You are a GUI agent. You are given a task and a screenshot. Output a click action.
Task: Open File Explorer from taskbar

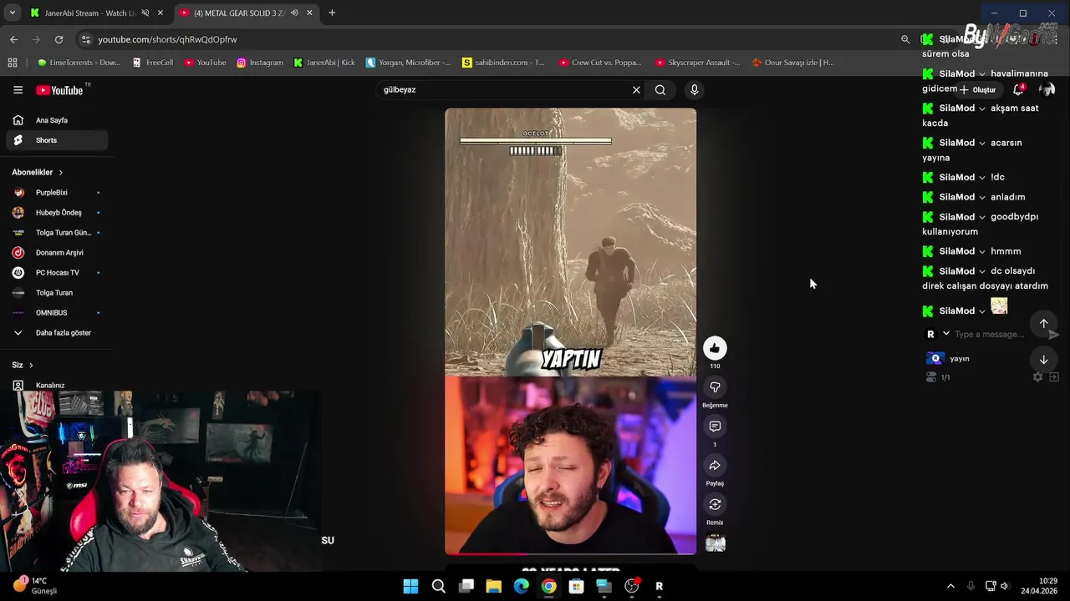pos(493,586)
